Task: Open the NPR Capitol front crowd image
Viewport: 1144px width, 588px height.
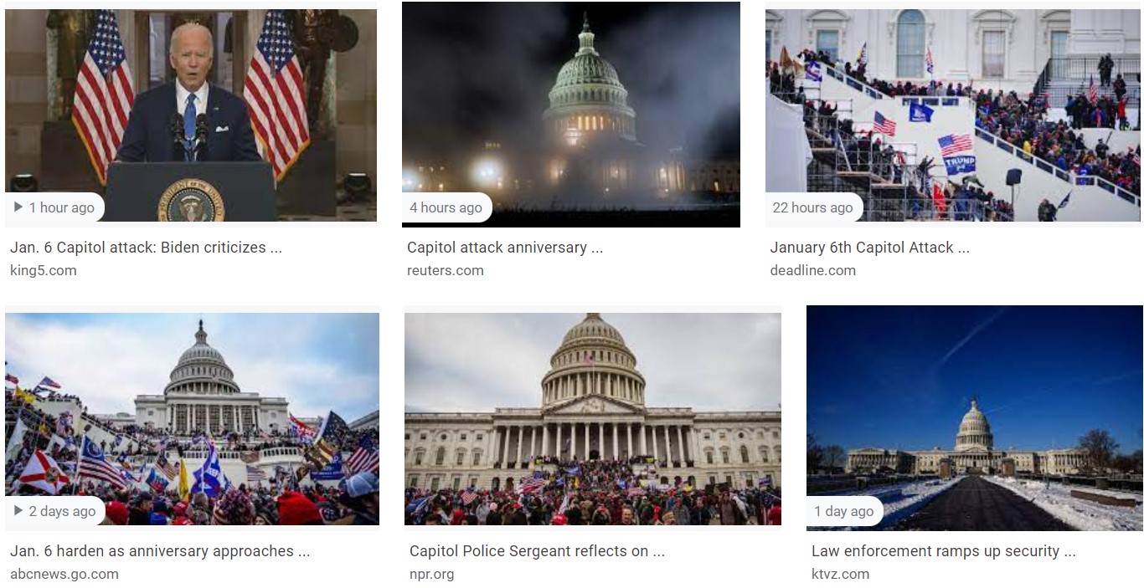Action: 593,419
